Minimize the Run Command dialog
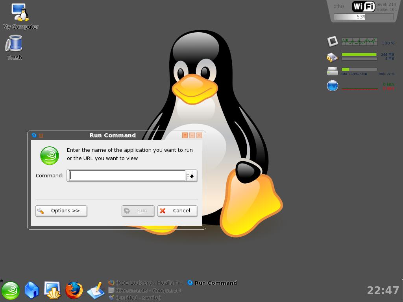 pos(192,135)
